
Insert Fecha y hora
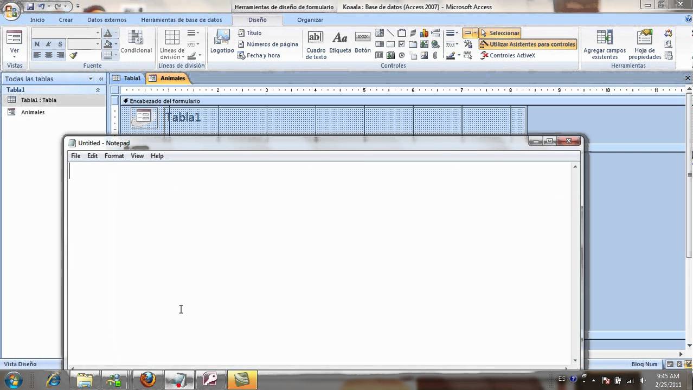coord(259,55)
